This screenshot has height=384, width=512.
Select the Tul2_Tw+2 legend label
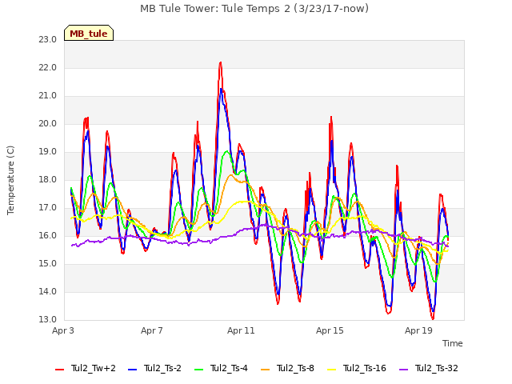(x=94, y=369)
